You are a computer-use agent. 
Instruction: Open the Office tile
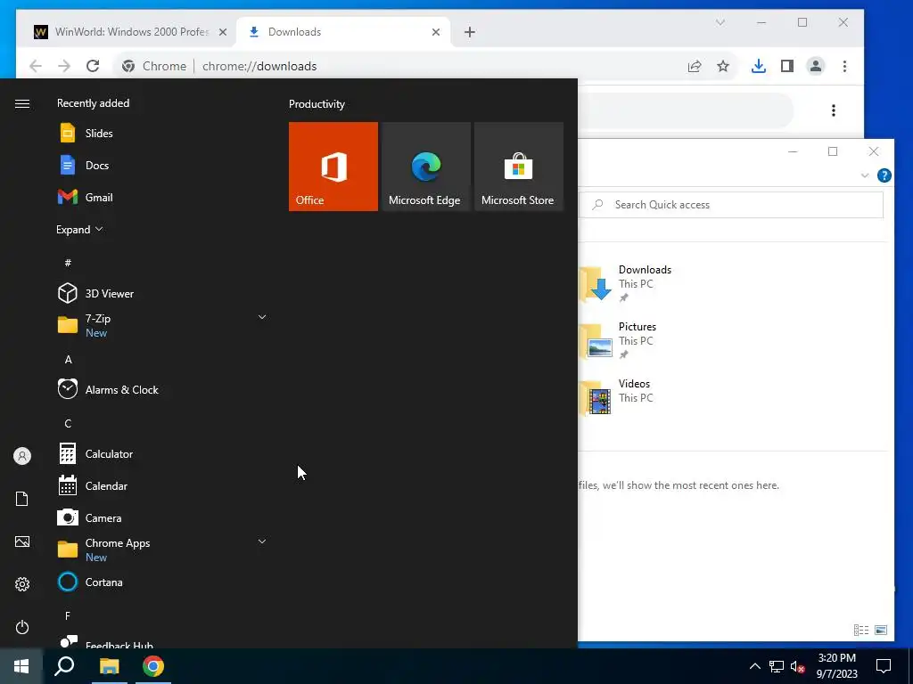[333, 167]
